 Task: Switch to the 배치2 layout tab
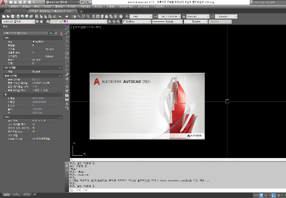click(27, 194)
